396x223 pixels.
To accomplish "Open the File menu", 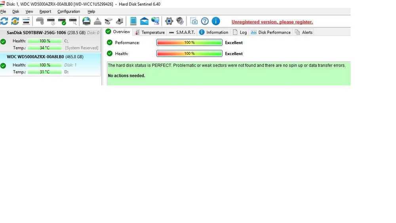I will click(x=3, y=11).
